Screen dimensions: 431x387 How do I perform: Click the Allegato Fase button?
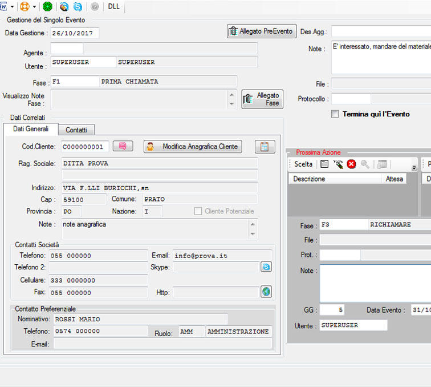(262, 99)
